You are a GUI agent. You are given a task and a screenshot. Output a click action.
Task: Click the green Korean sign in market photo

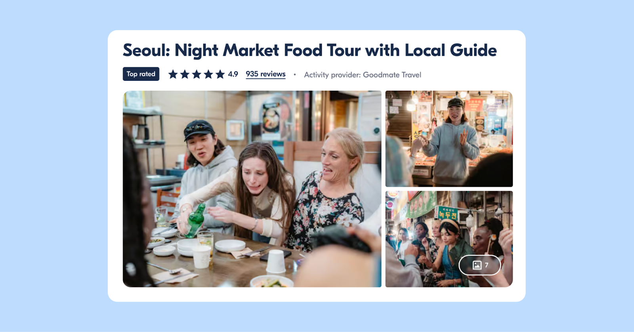coord(448,214)
